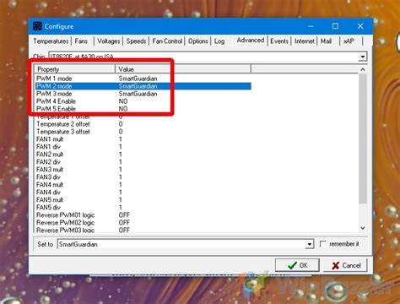Screen dimensions: 400x304
Task: Click the scrollbar down arrow
Action: click(x=363, y=228)
